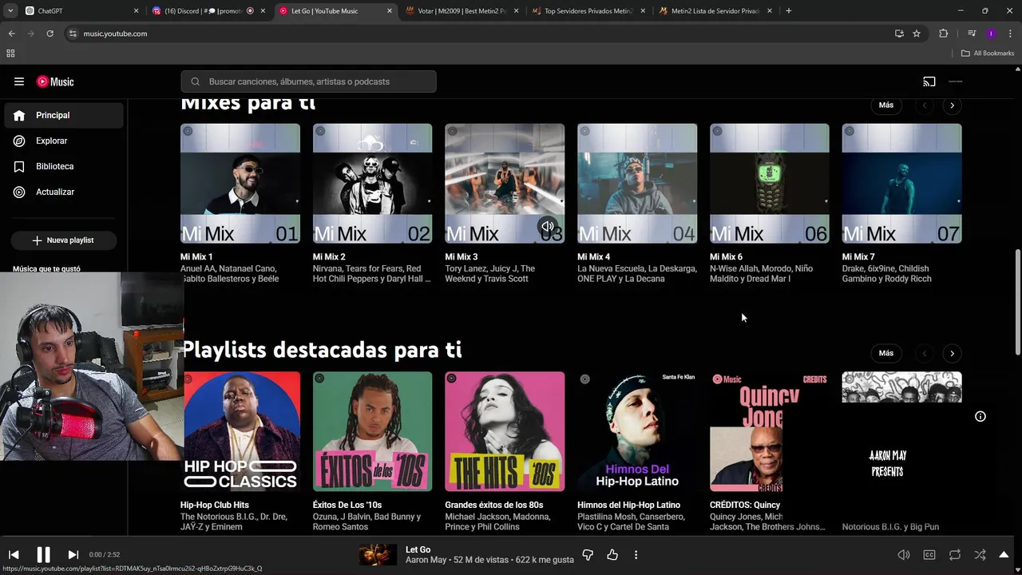
Task: Switch to the Discord browser tab
Action: (x=208, y=11)
